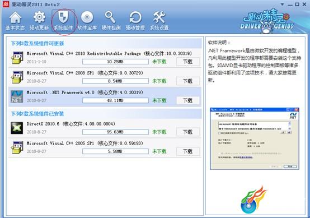Click the Visual C++ 2010 package icon
Viewport: 310px width, 218px height.
[17, 58]
